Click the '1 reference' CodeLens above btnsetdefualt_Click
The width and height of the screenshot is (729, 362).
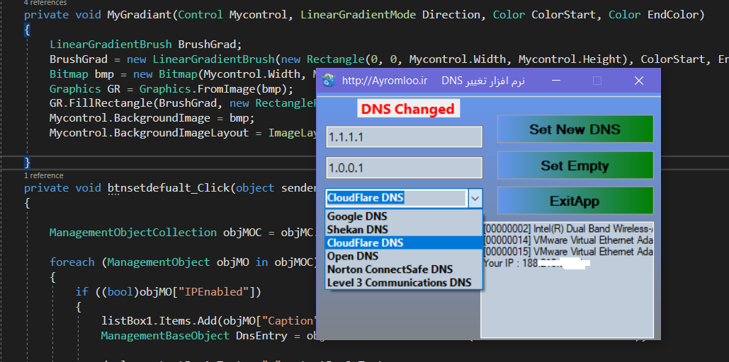pos(44,175)
